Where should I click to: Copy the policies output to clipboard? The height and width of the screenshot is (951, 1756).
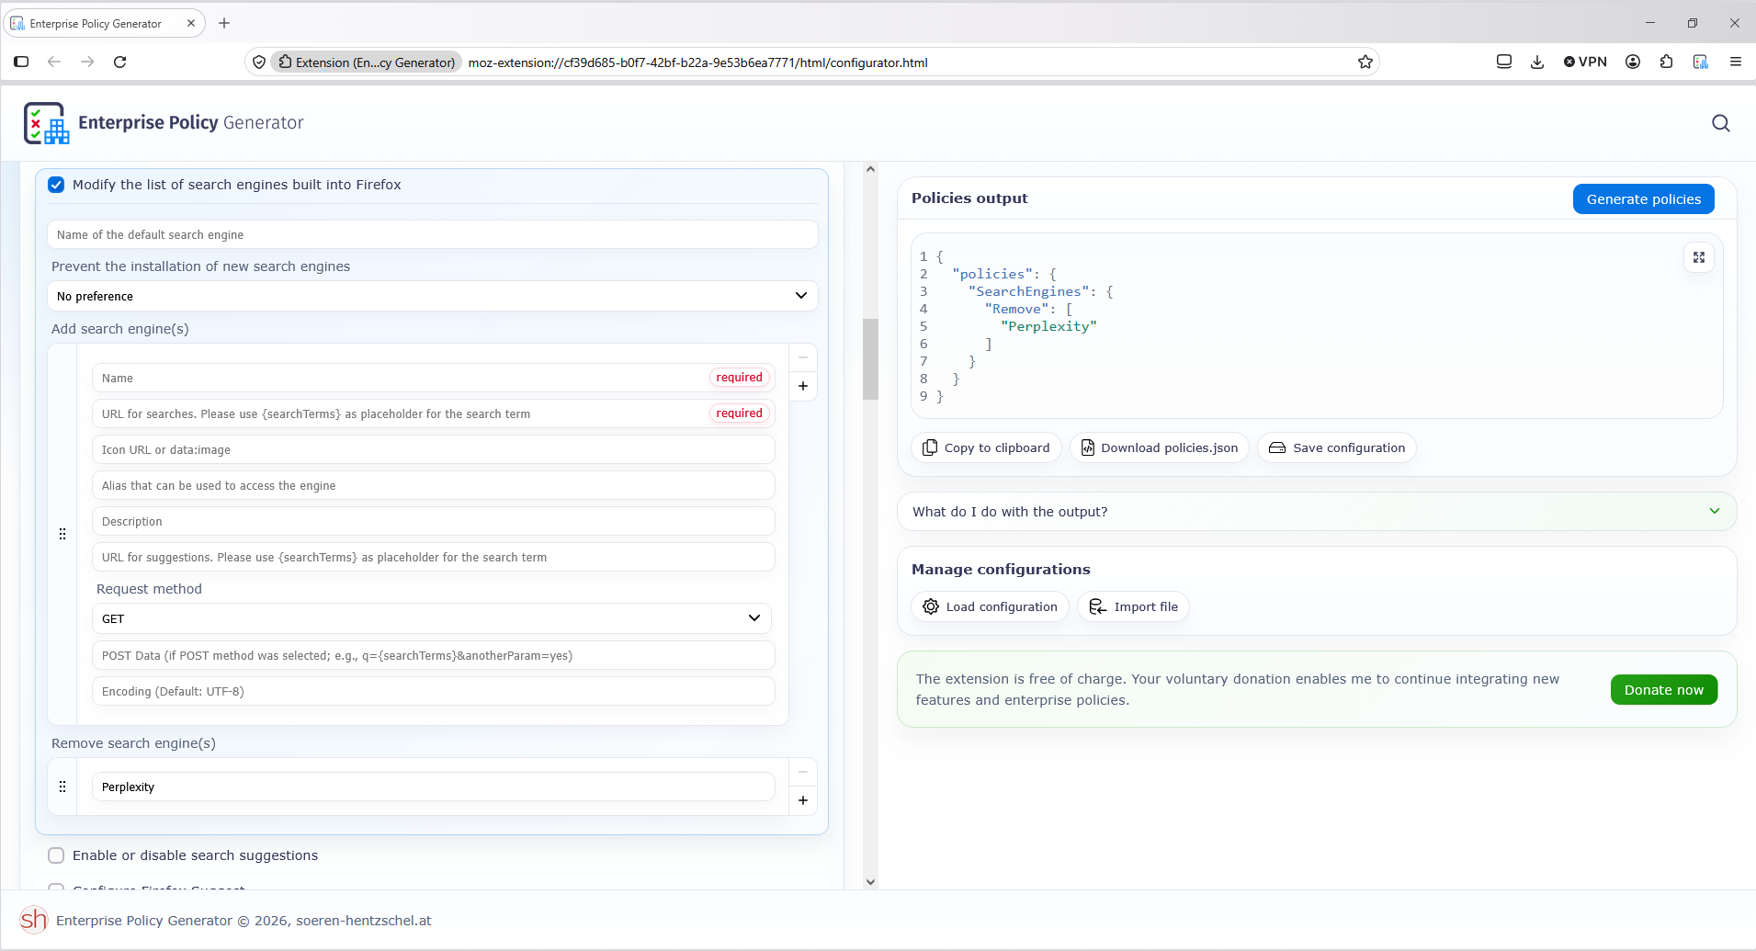click(986, 447)
